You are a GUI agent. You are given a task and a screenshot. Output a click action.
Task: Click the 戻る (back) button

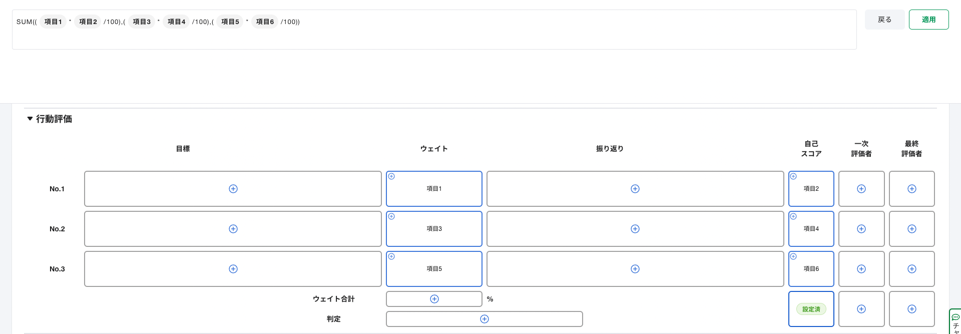884,20
